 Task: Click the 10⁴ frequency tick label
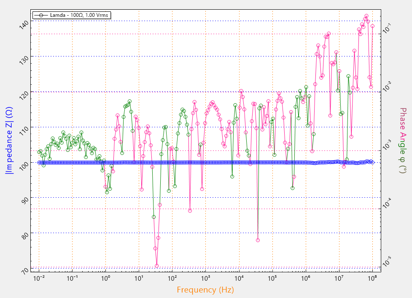239,278
